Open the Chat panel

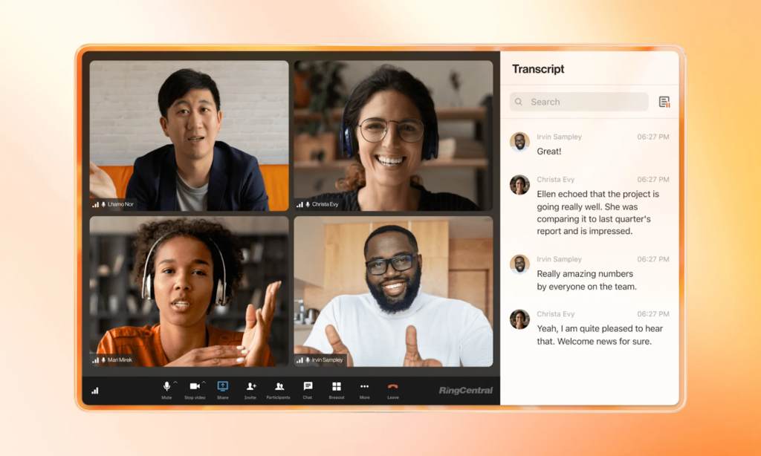[x=308, y=386]
